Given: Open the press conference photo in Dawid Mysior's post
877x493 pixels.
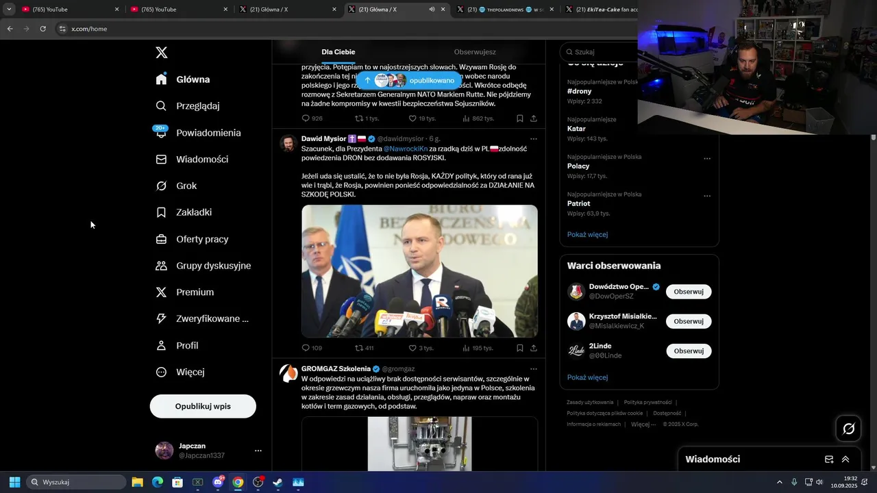Looking at the screenshot, I should [419, 271].
